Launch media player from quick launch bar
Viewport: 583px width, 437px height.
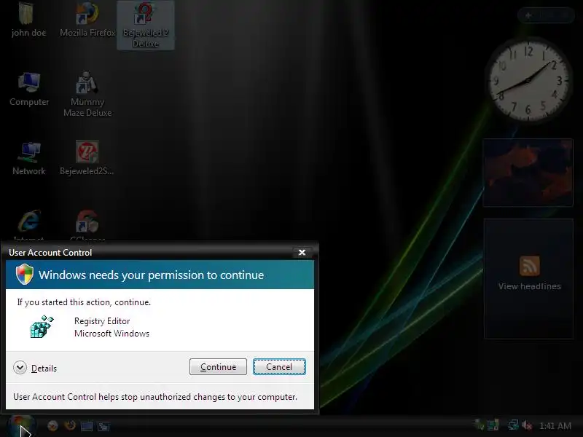point(52,425)
